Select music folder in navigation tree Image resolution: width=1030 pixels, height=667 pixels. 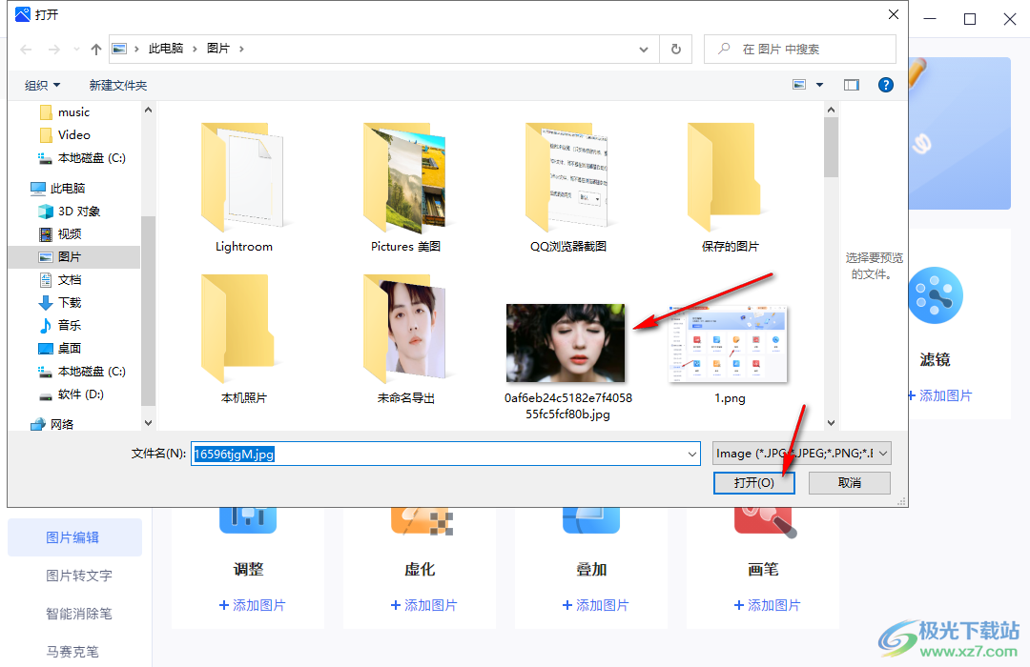tap(73, 112)
